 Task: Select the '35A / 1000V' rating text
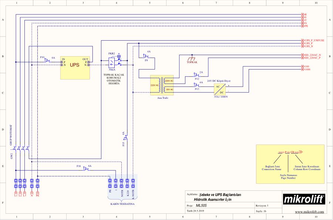pos(221,97)
